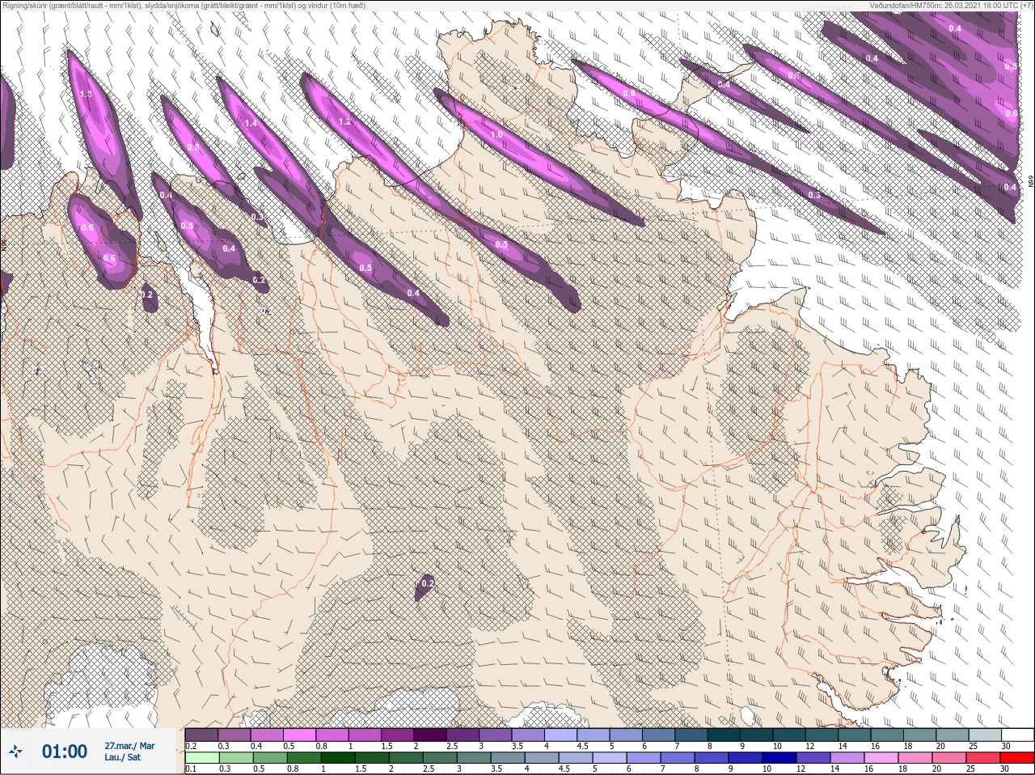Click the 4.5 label in the top legend row
The height and width of the screenshot is (775, 1035).
[x=582, y=746]
